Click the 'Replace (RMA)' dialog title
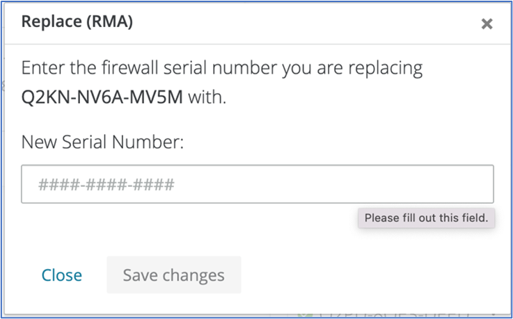Viewport: 513px width, 319px height. tap(77, 22)
